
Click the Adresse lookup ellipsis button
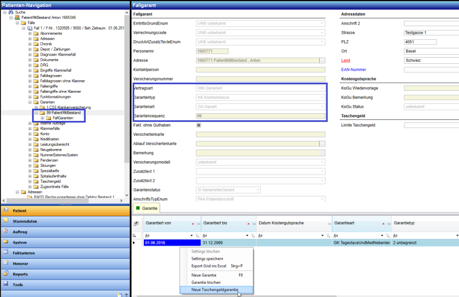tap(322, 60)
